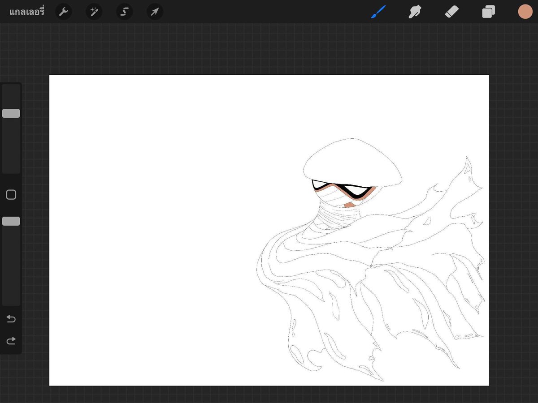Open the แกลเลอรี่ gallery view

pyautogui.click(x=27, y=12)
